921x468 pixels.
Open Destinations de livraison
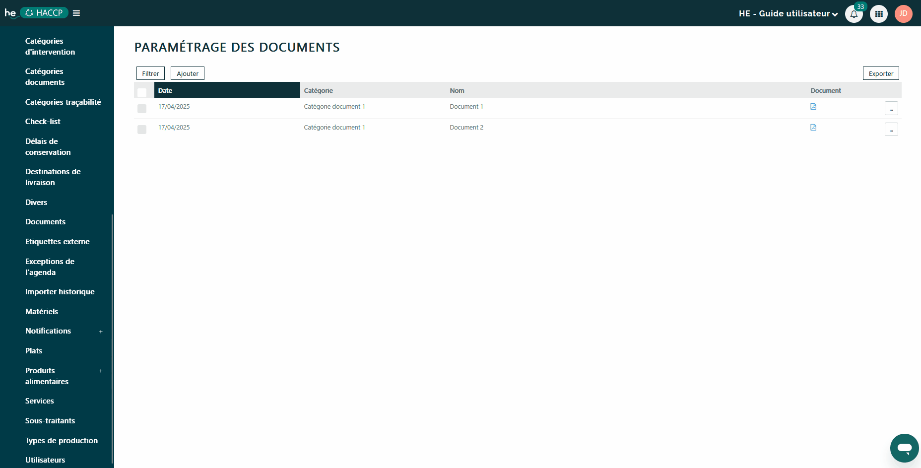pyautogui.click(x=53, y=177)
